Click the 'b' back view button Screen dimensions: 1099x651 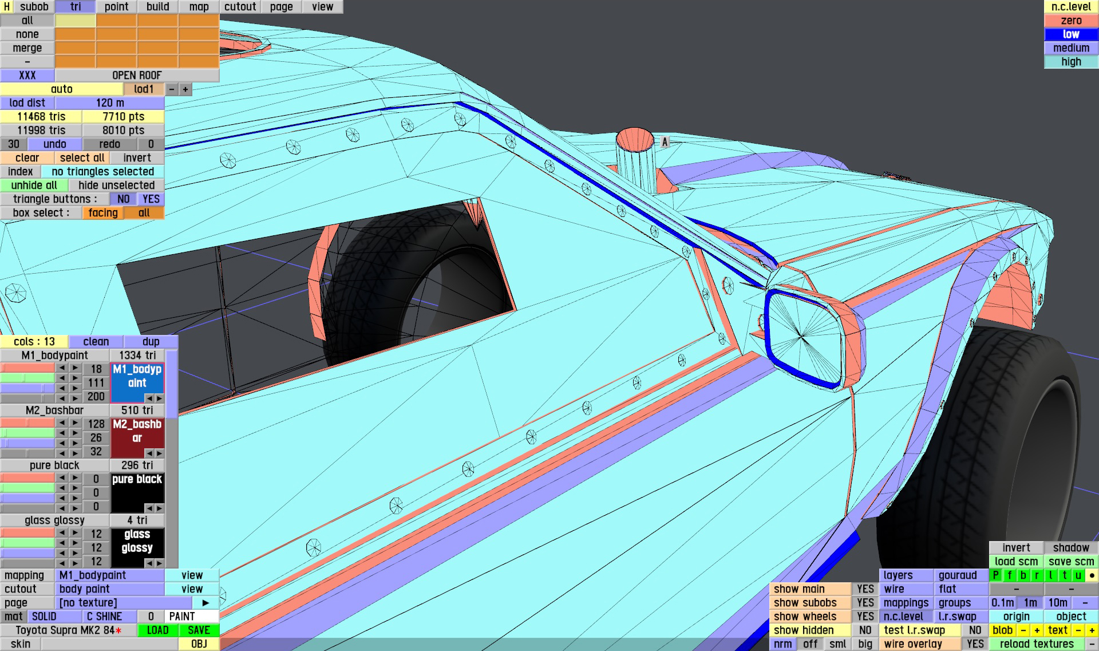tap(1023, 575)
